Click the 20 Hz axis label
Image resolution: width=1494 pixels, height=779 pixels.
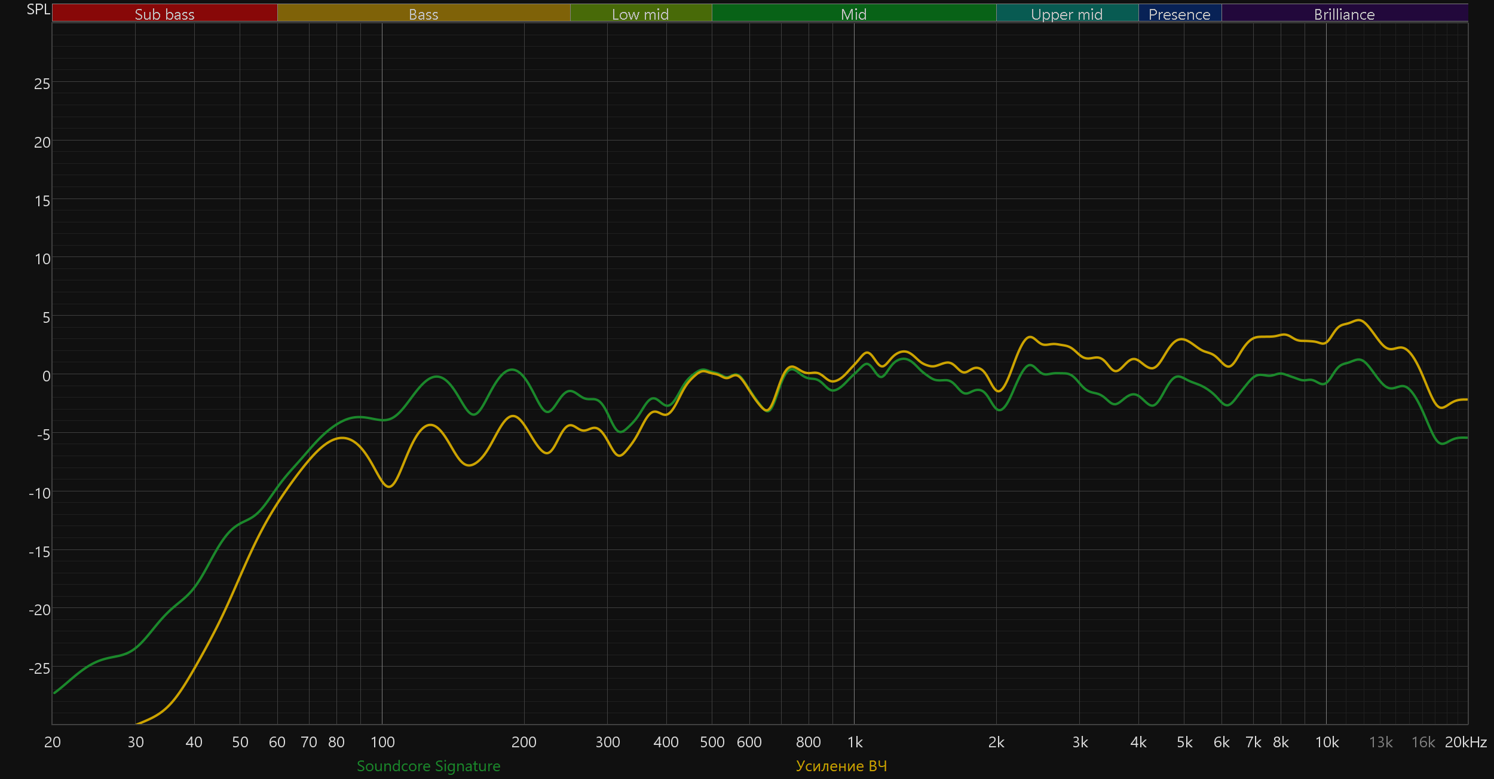(53, 742)
